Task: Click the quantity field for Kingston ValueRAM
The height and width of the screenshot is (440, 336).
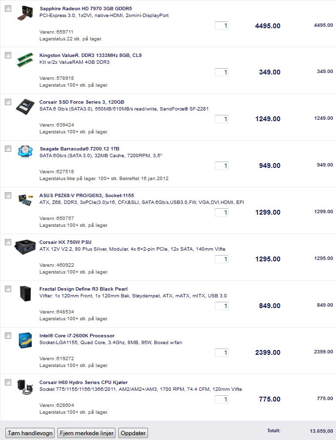Action: click(x=222, y=73)
